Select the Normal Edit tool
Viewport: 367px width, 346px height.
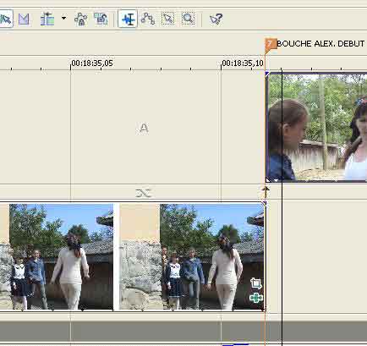tap(128, 19)
